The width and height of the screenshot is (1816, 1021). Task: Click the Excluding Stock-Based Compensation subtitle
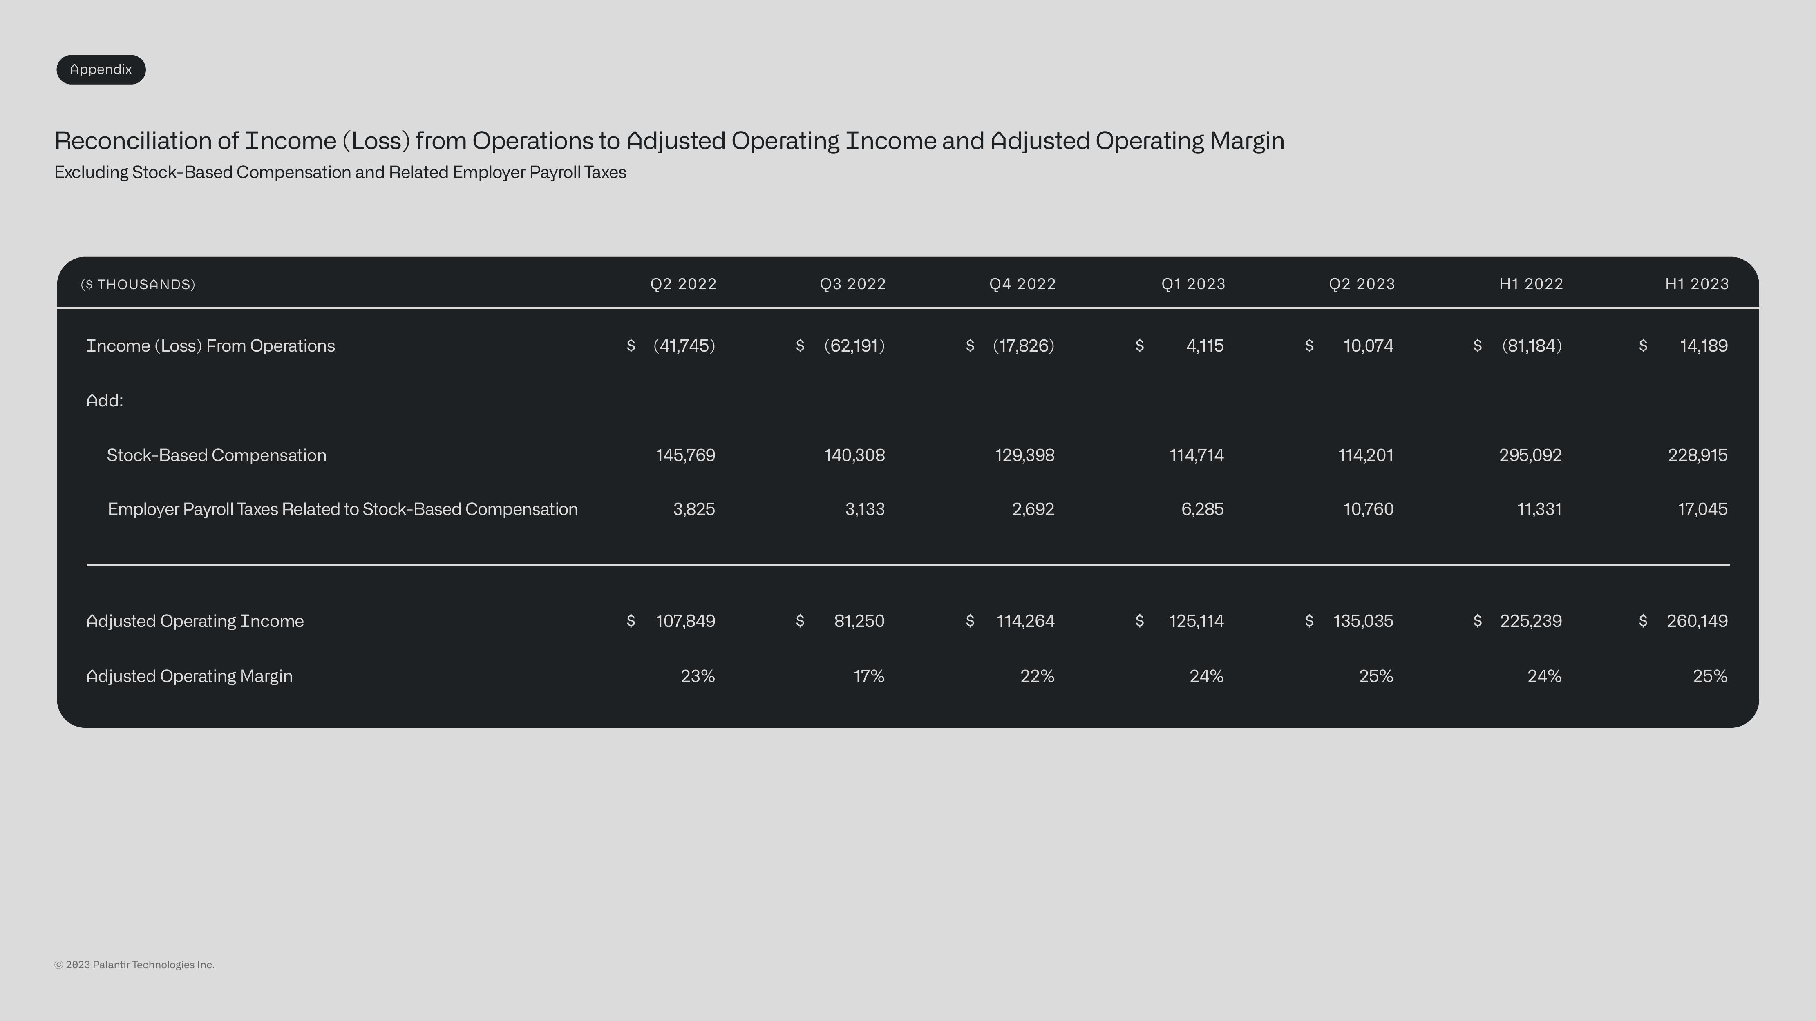click(340, 173)
